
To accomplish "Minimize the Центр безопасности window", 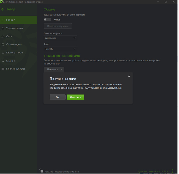I will (x=158, y=2).
